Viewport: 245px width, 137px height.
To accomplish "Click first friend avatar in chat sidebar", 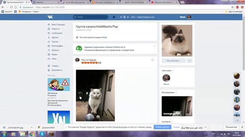I will pos(237,76).
